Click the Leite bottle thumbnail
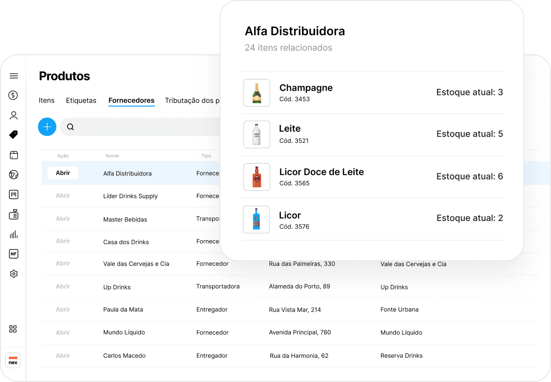Viewport: 551px width, 382px height. pyautogui.click(x=257, y=134)
